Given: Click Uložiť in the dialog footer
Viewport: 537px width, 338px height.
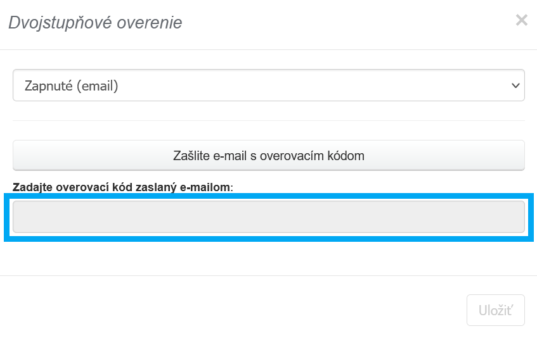Looking at the screenshot, I should (x=495, y=310).
